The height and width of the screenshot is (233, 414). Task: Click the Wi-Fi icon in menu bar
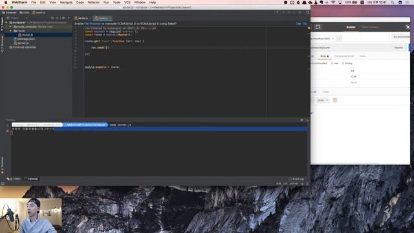[333, 3]
